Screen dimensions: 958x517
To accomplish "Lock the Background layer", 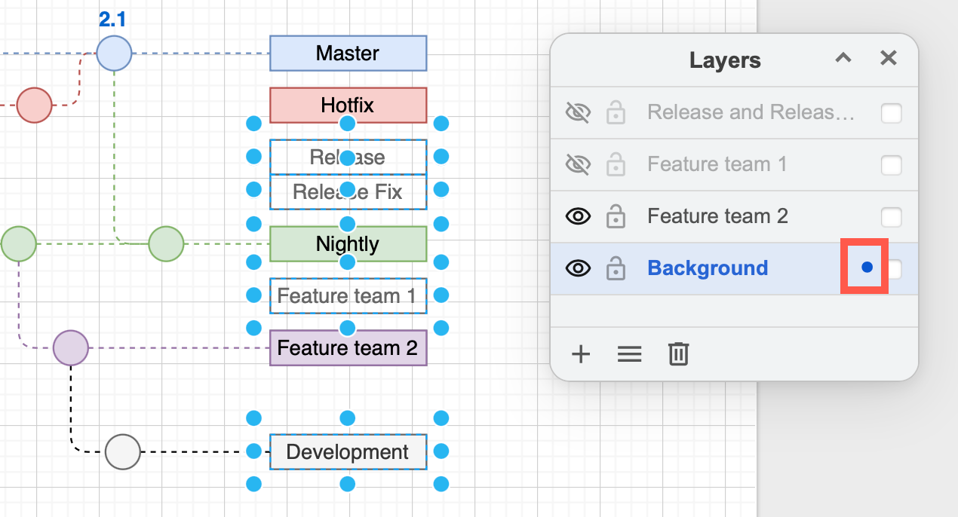I will pos(616,268).
